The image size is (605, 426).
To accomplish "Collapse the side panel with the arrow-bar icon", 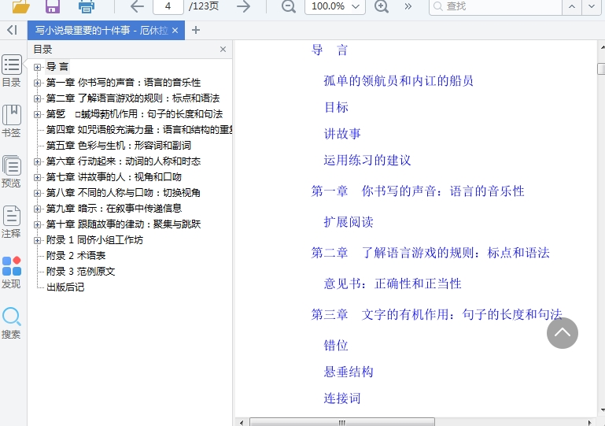I will pyautogui.click(x=12, y=30).
